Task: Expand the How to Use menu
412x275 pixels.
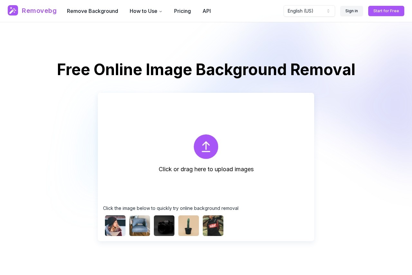Action: [x=144, y=11]
